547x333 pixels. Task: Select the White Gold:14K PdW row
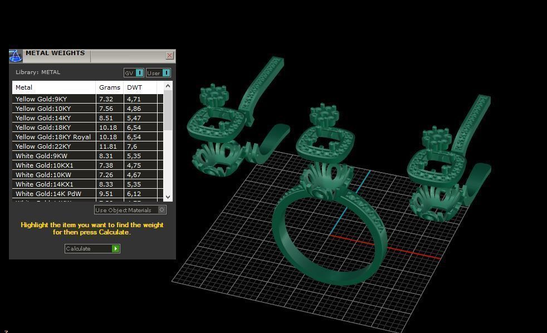pyautogui.click(x=88, y=194)
